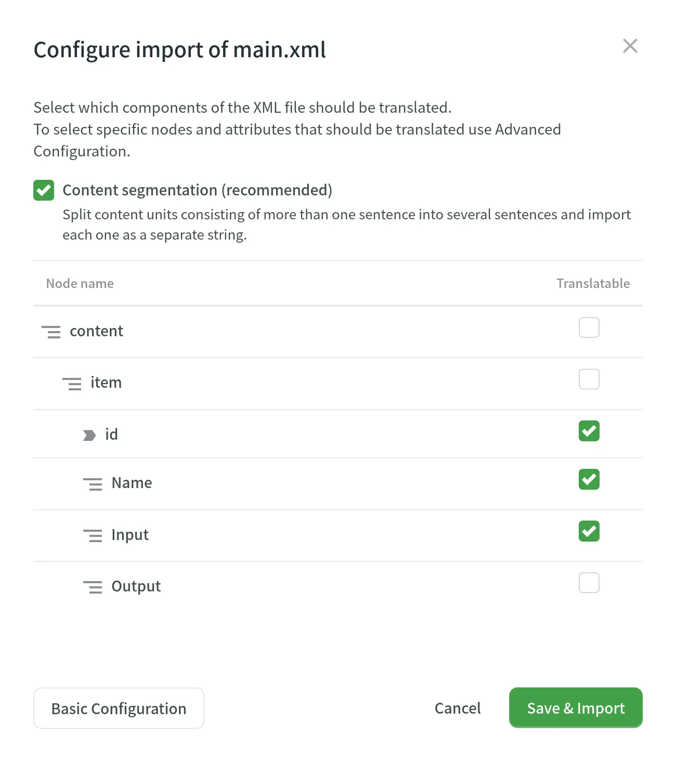This screenshot has width=676, height=762.
Task: Uncheck Translatable for the id attribute
Action: (589, 431)
